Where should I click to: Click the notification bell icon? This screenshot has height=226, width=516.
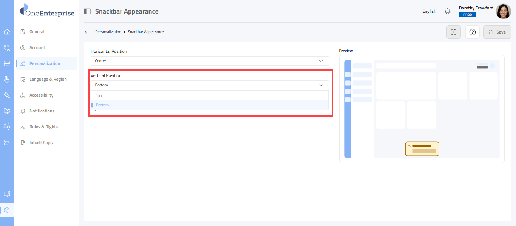pyautogui.click(x=448, y=11)
